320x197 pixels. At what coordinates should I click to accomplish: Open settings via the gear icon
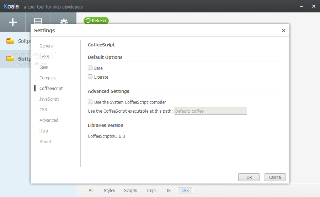(x=64, y=21)
